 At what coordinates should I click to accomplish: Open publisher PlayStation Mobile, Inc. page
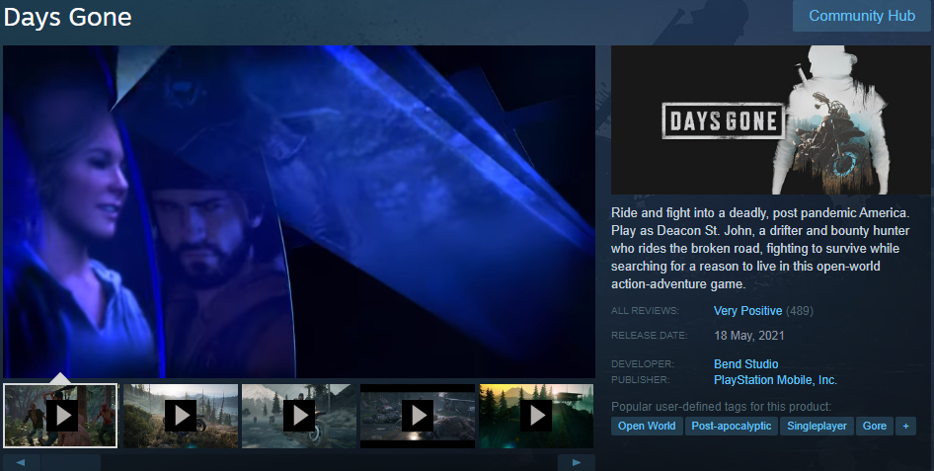775,380
